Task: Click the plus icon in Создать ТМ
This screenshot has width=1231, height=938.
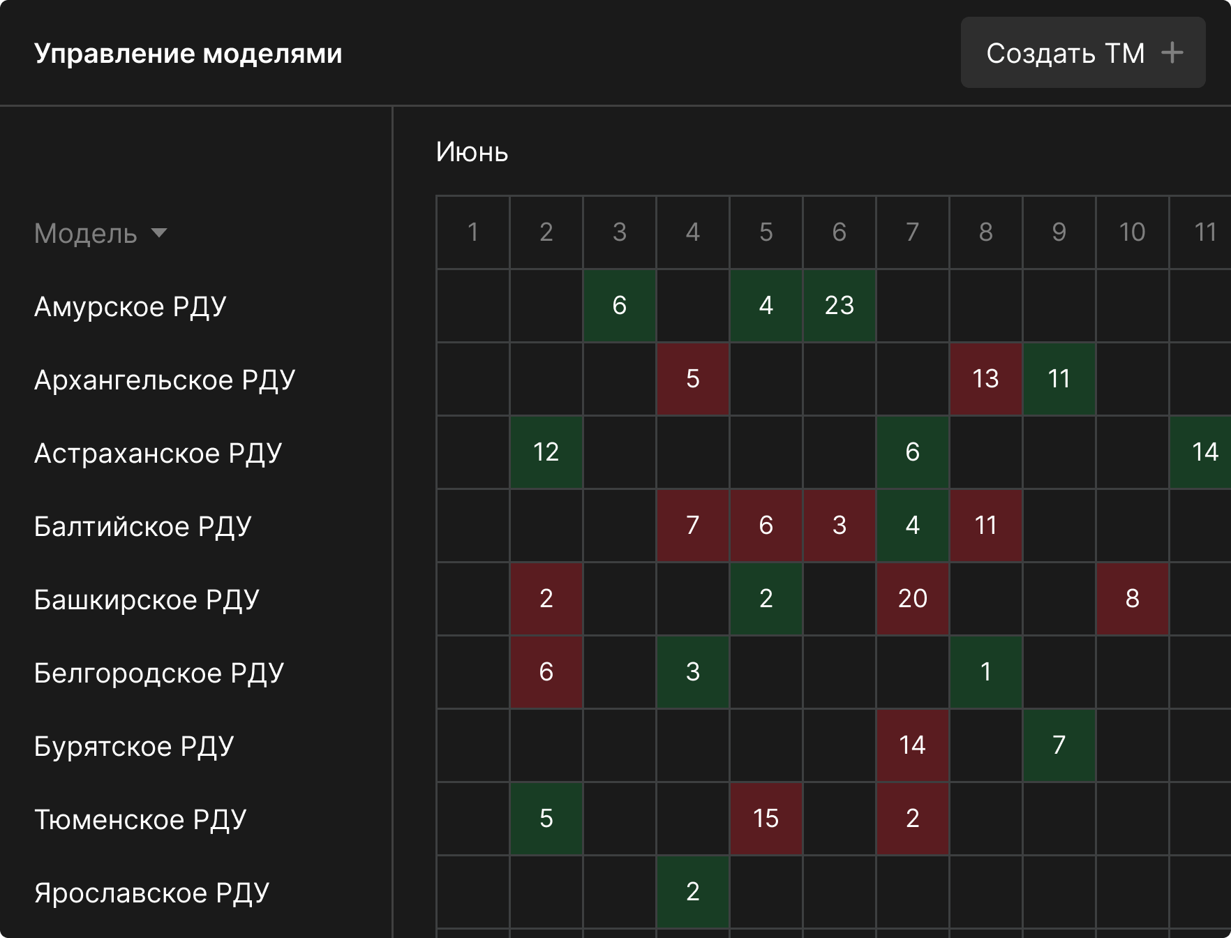Action: 1172,52
